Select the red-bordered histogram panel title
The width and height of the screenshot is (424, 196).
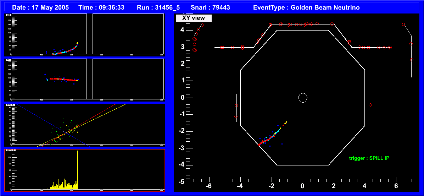[10, 150]
